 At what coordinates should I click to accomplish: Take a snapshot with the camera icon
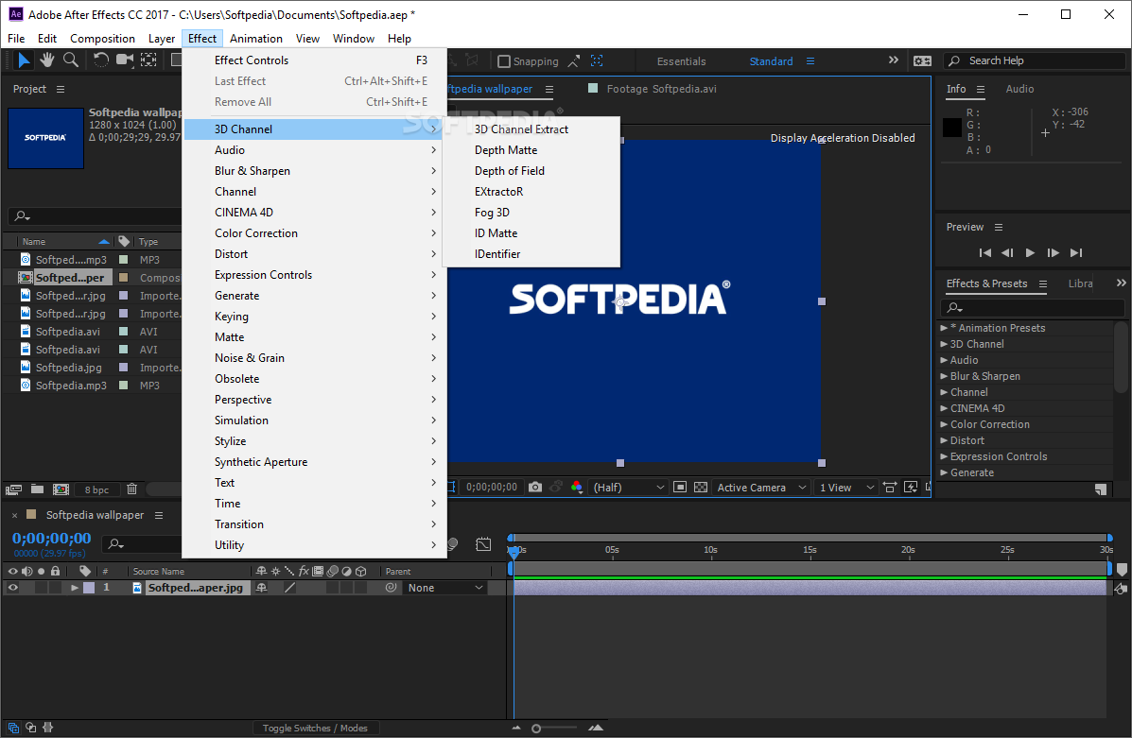(535, 488)
